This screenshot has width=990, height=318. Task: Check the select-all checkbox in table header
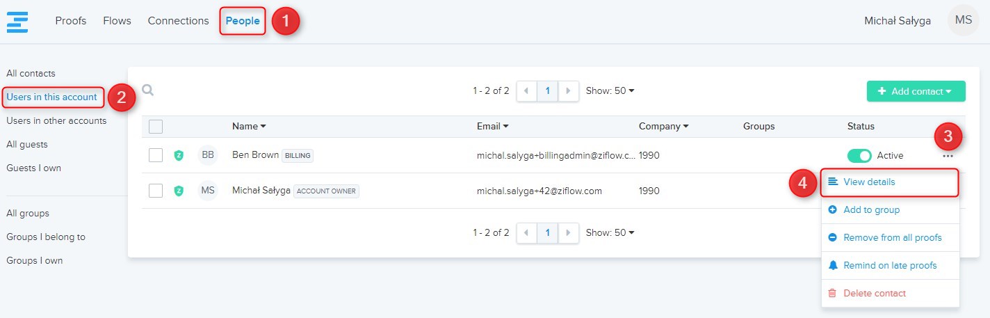coord(156,127)
